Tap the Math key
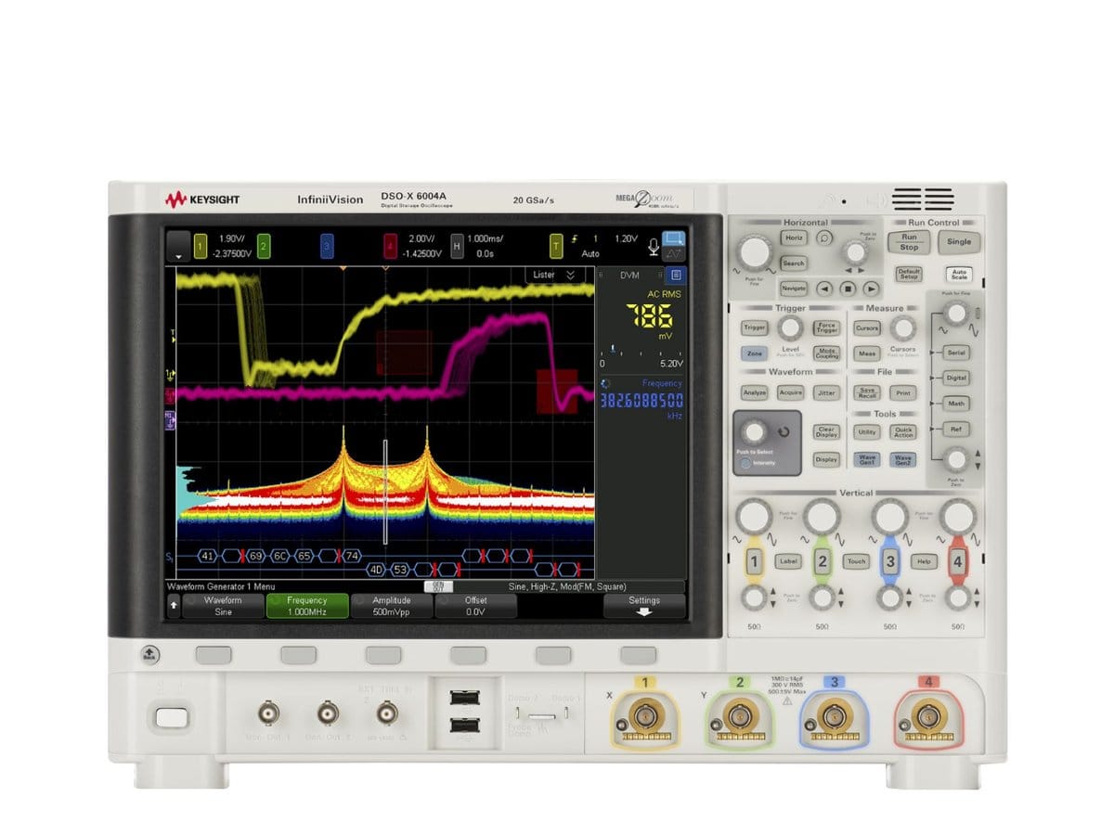Viewport: 1114px width, 835px height. [x=956, y=404]
